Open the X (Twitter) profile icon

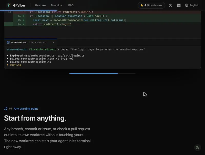tap(170, 5)
